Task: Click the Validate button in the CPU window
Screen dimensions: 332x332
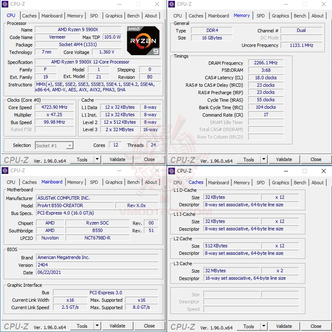Action: pos(118,159)
